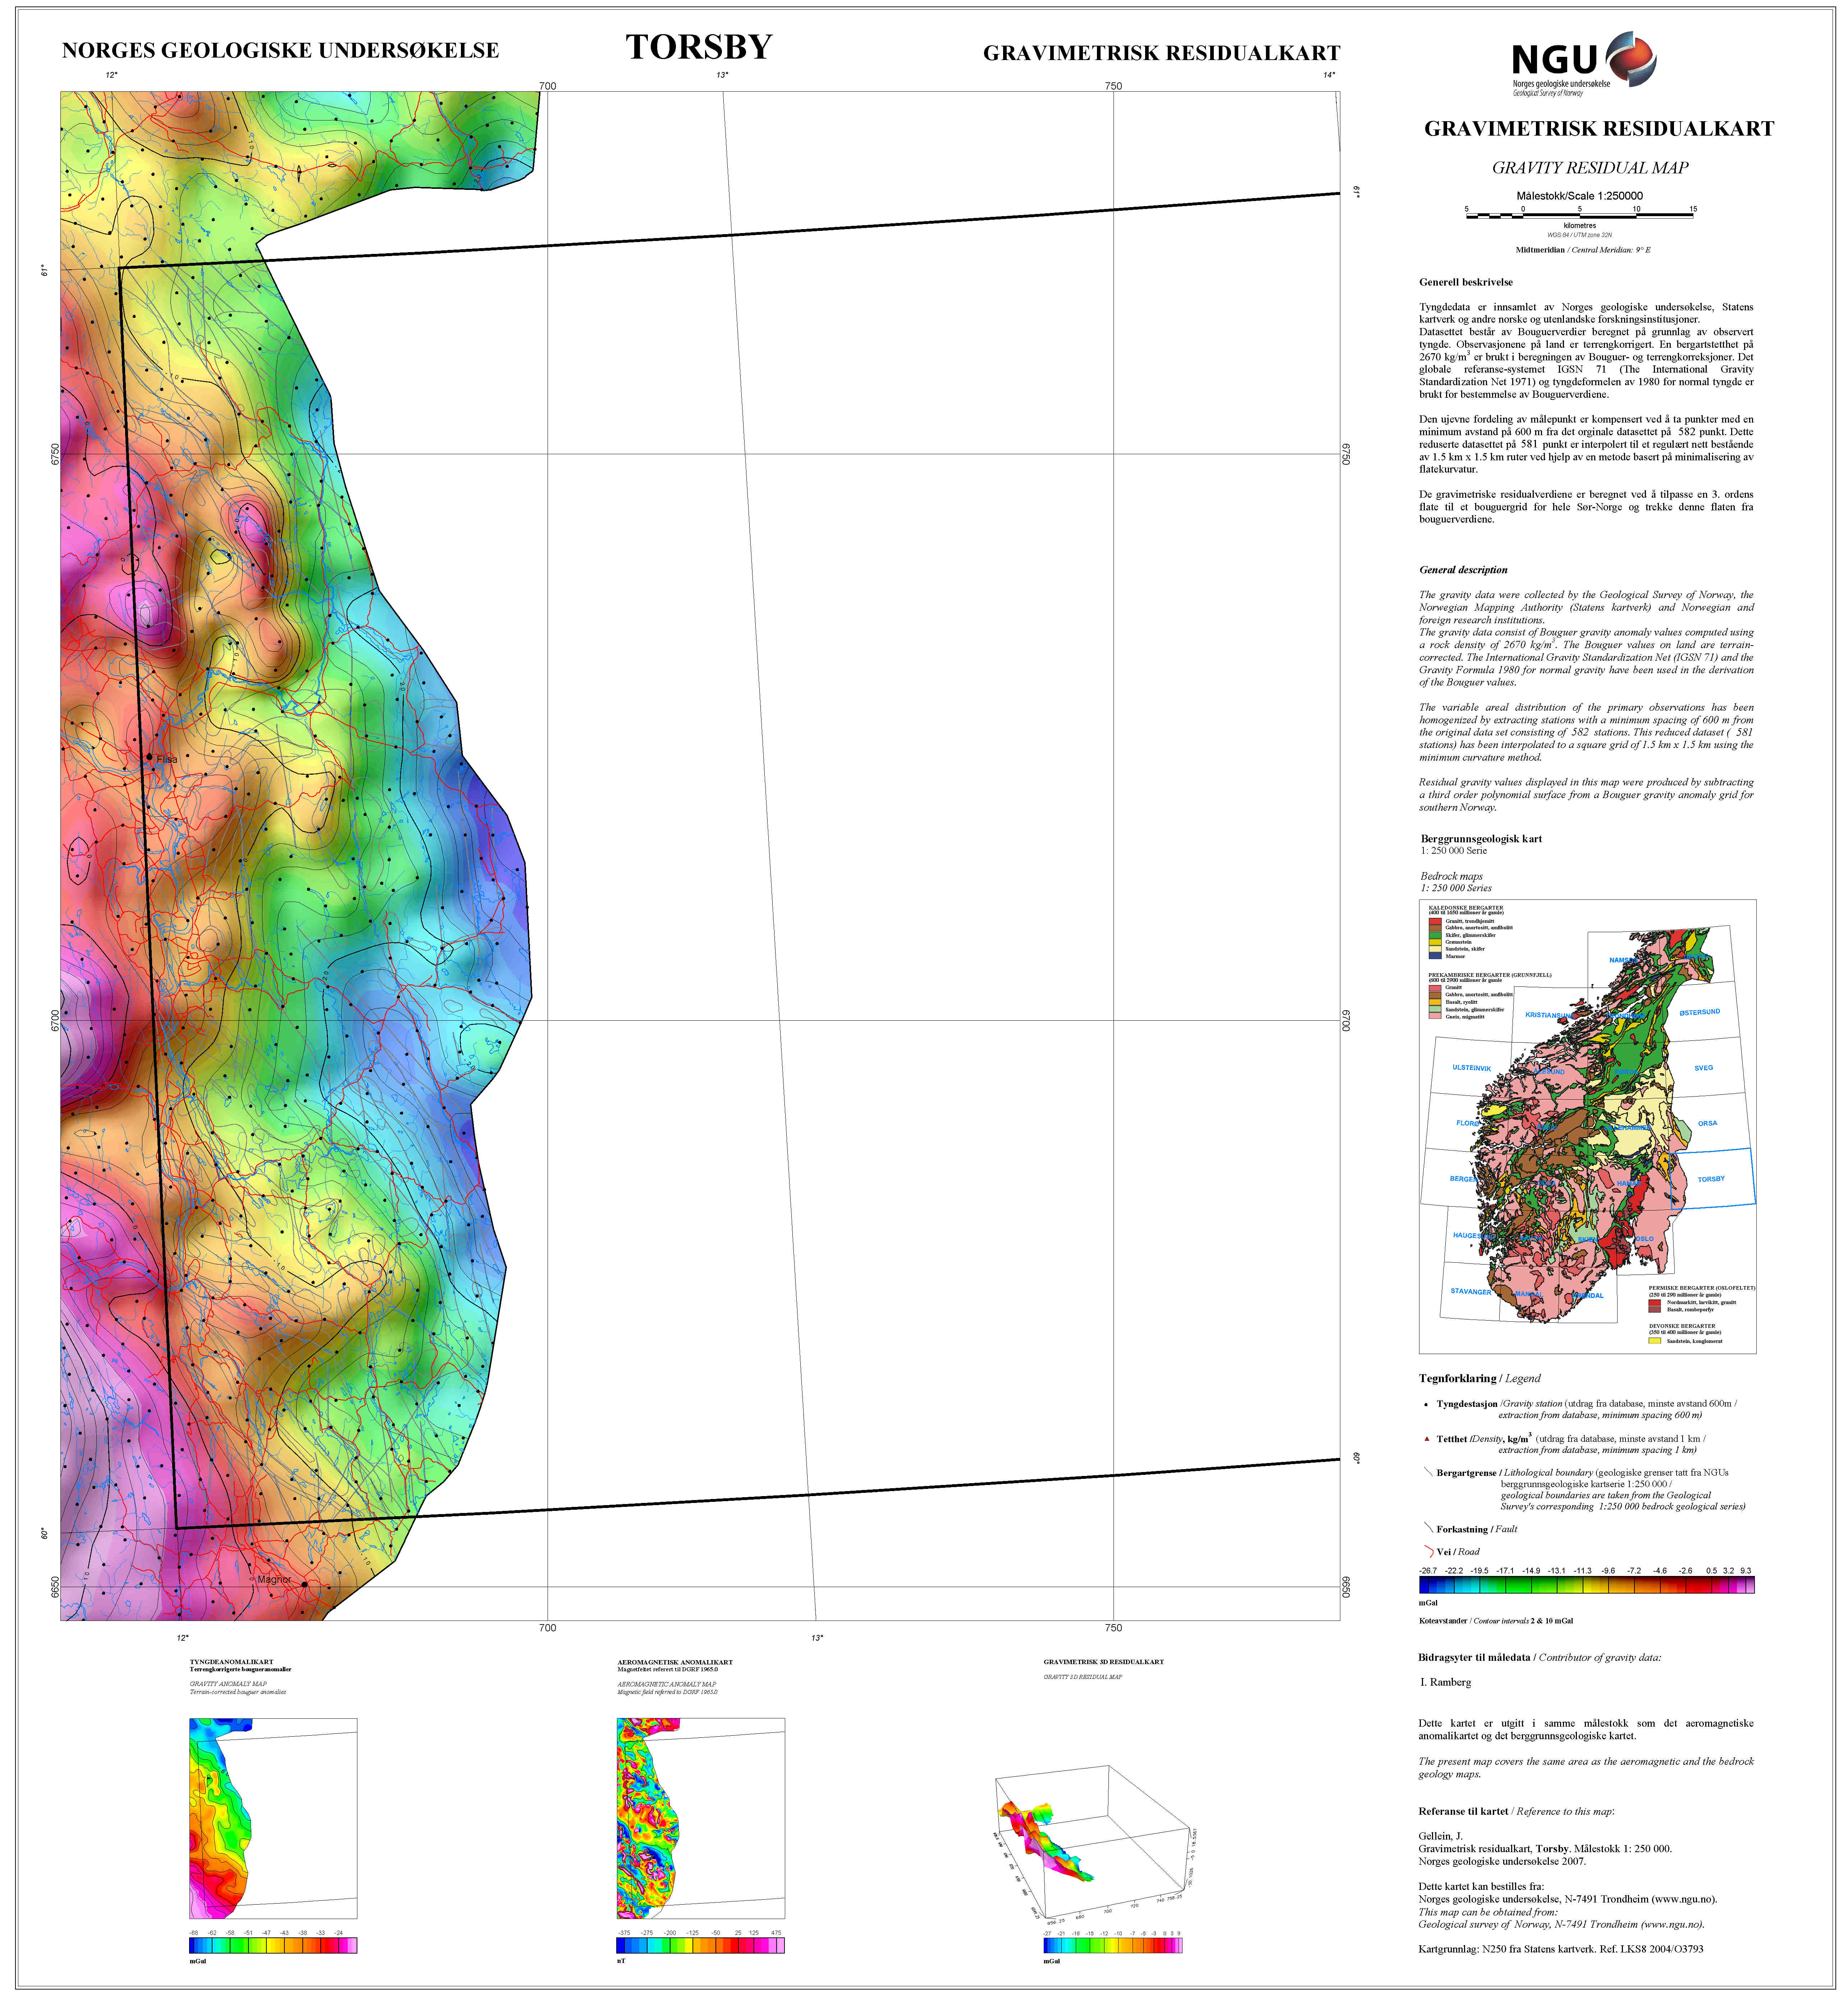Click the Kartgrunnlag N250 reference line
The width and height of the screenshot is (1848, 2005).
[x=1561, y=1949]
